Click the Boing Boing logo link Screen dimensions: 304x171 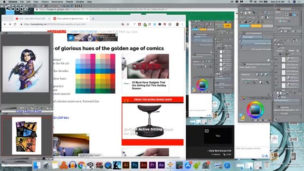pyautogui.click(x=57, y=32)
